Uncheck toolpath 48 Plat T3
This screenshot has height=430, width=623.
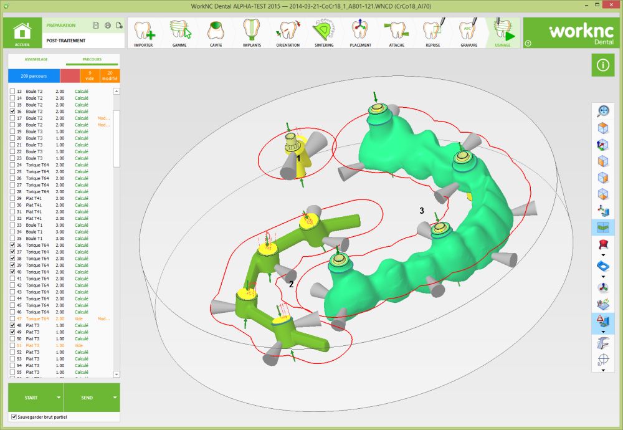12,325
